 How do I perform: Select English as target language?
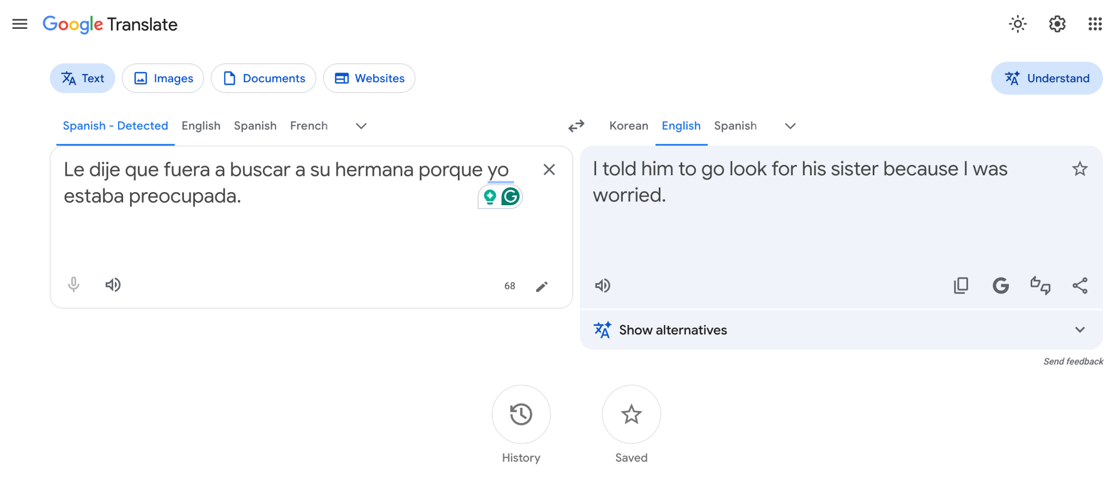pos(681,126)
